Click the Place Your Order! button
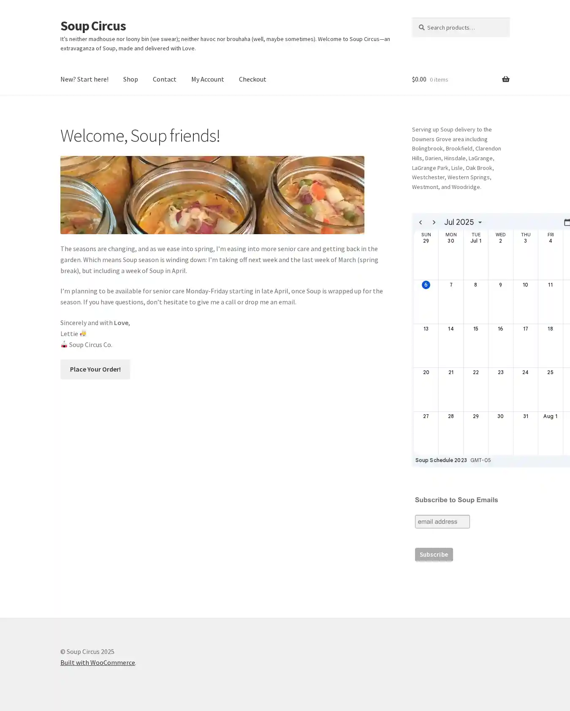 click(95, 369)
